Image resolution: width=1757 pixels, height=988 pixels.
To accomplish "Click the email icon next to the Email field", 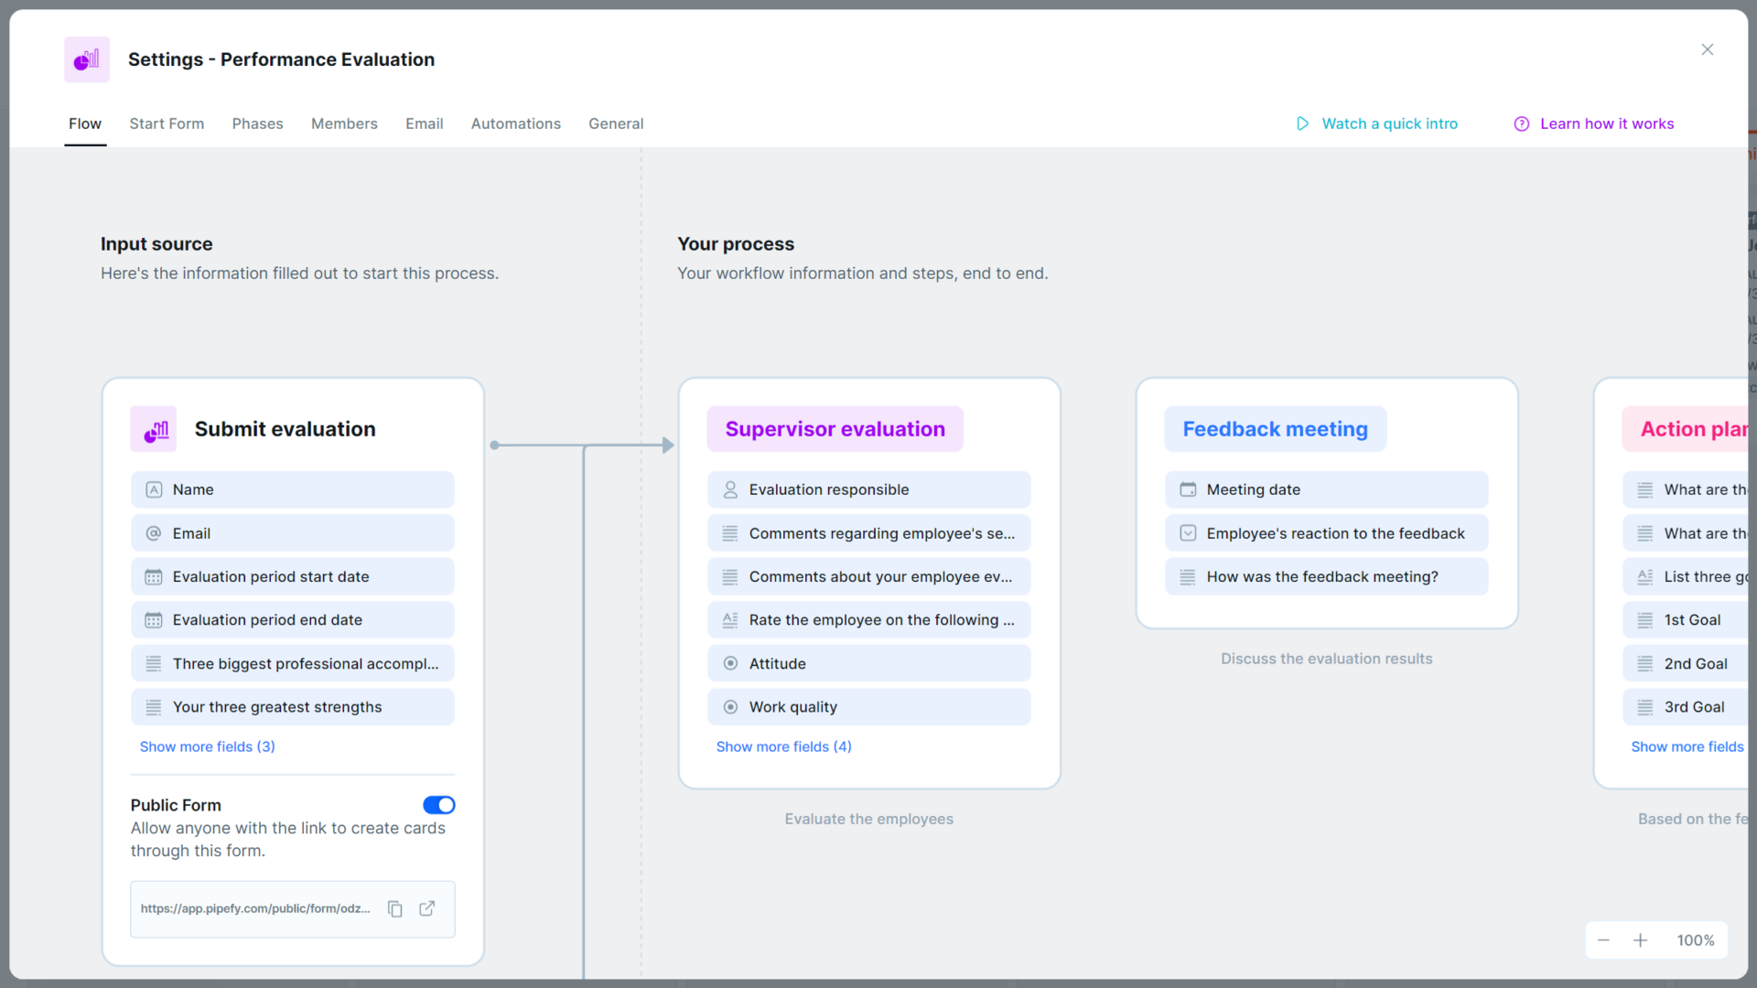I will click(x=153, y=532).
